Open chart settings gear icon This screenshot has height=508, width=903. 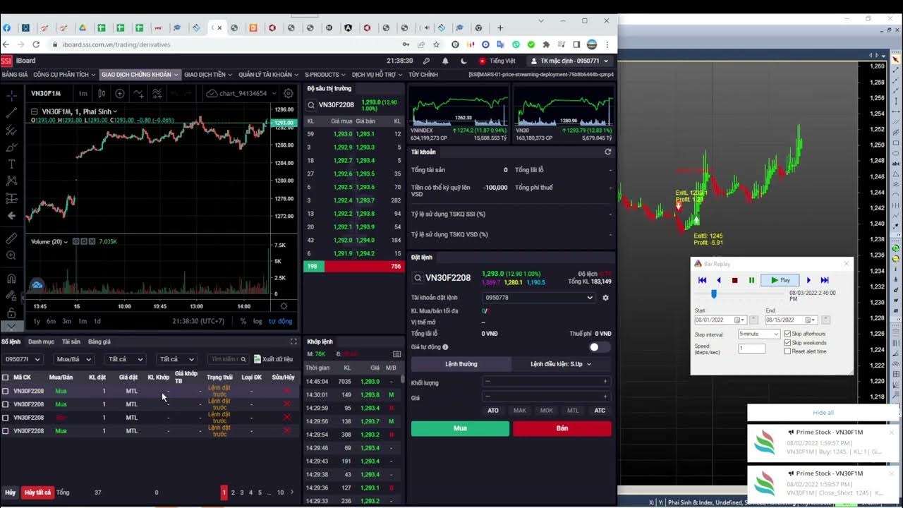(288, 93)
